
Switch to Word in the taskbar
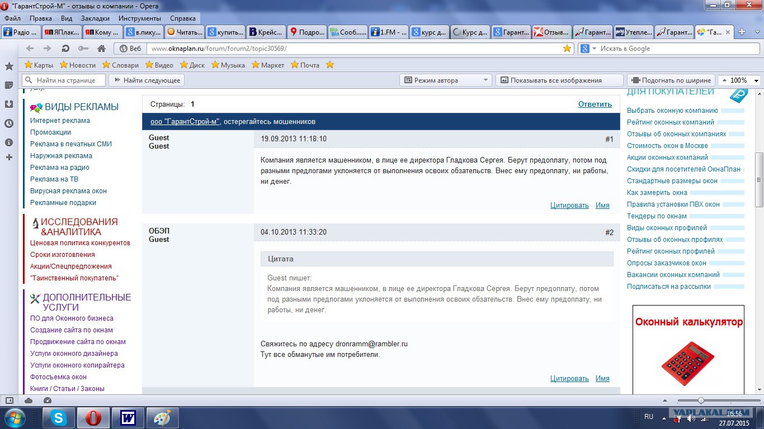(128, 417)
